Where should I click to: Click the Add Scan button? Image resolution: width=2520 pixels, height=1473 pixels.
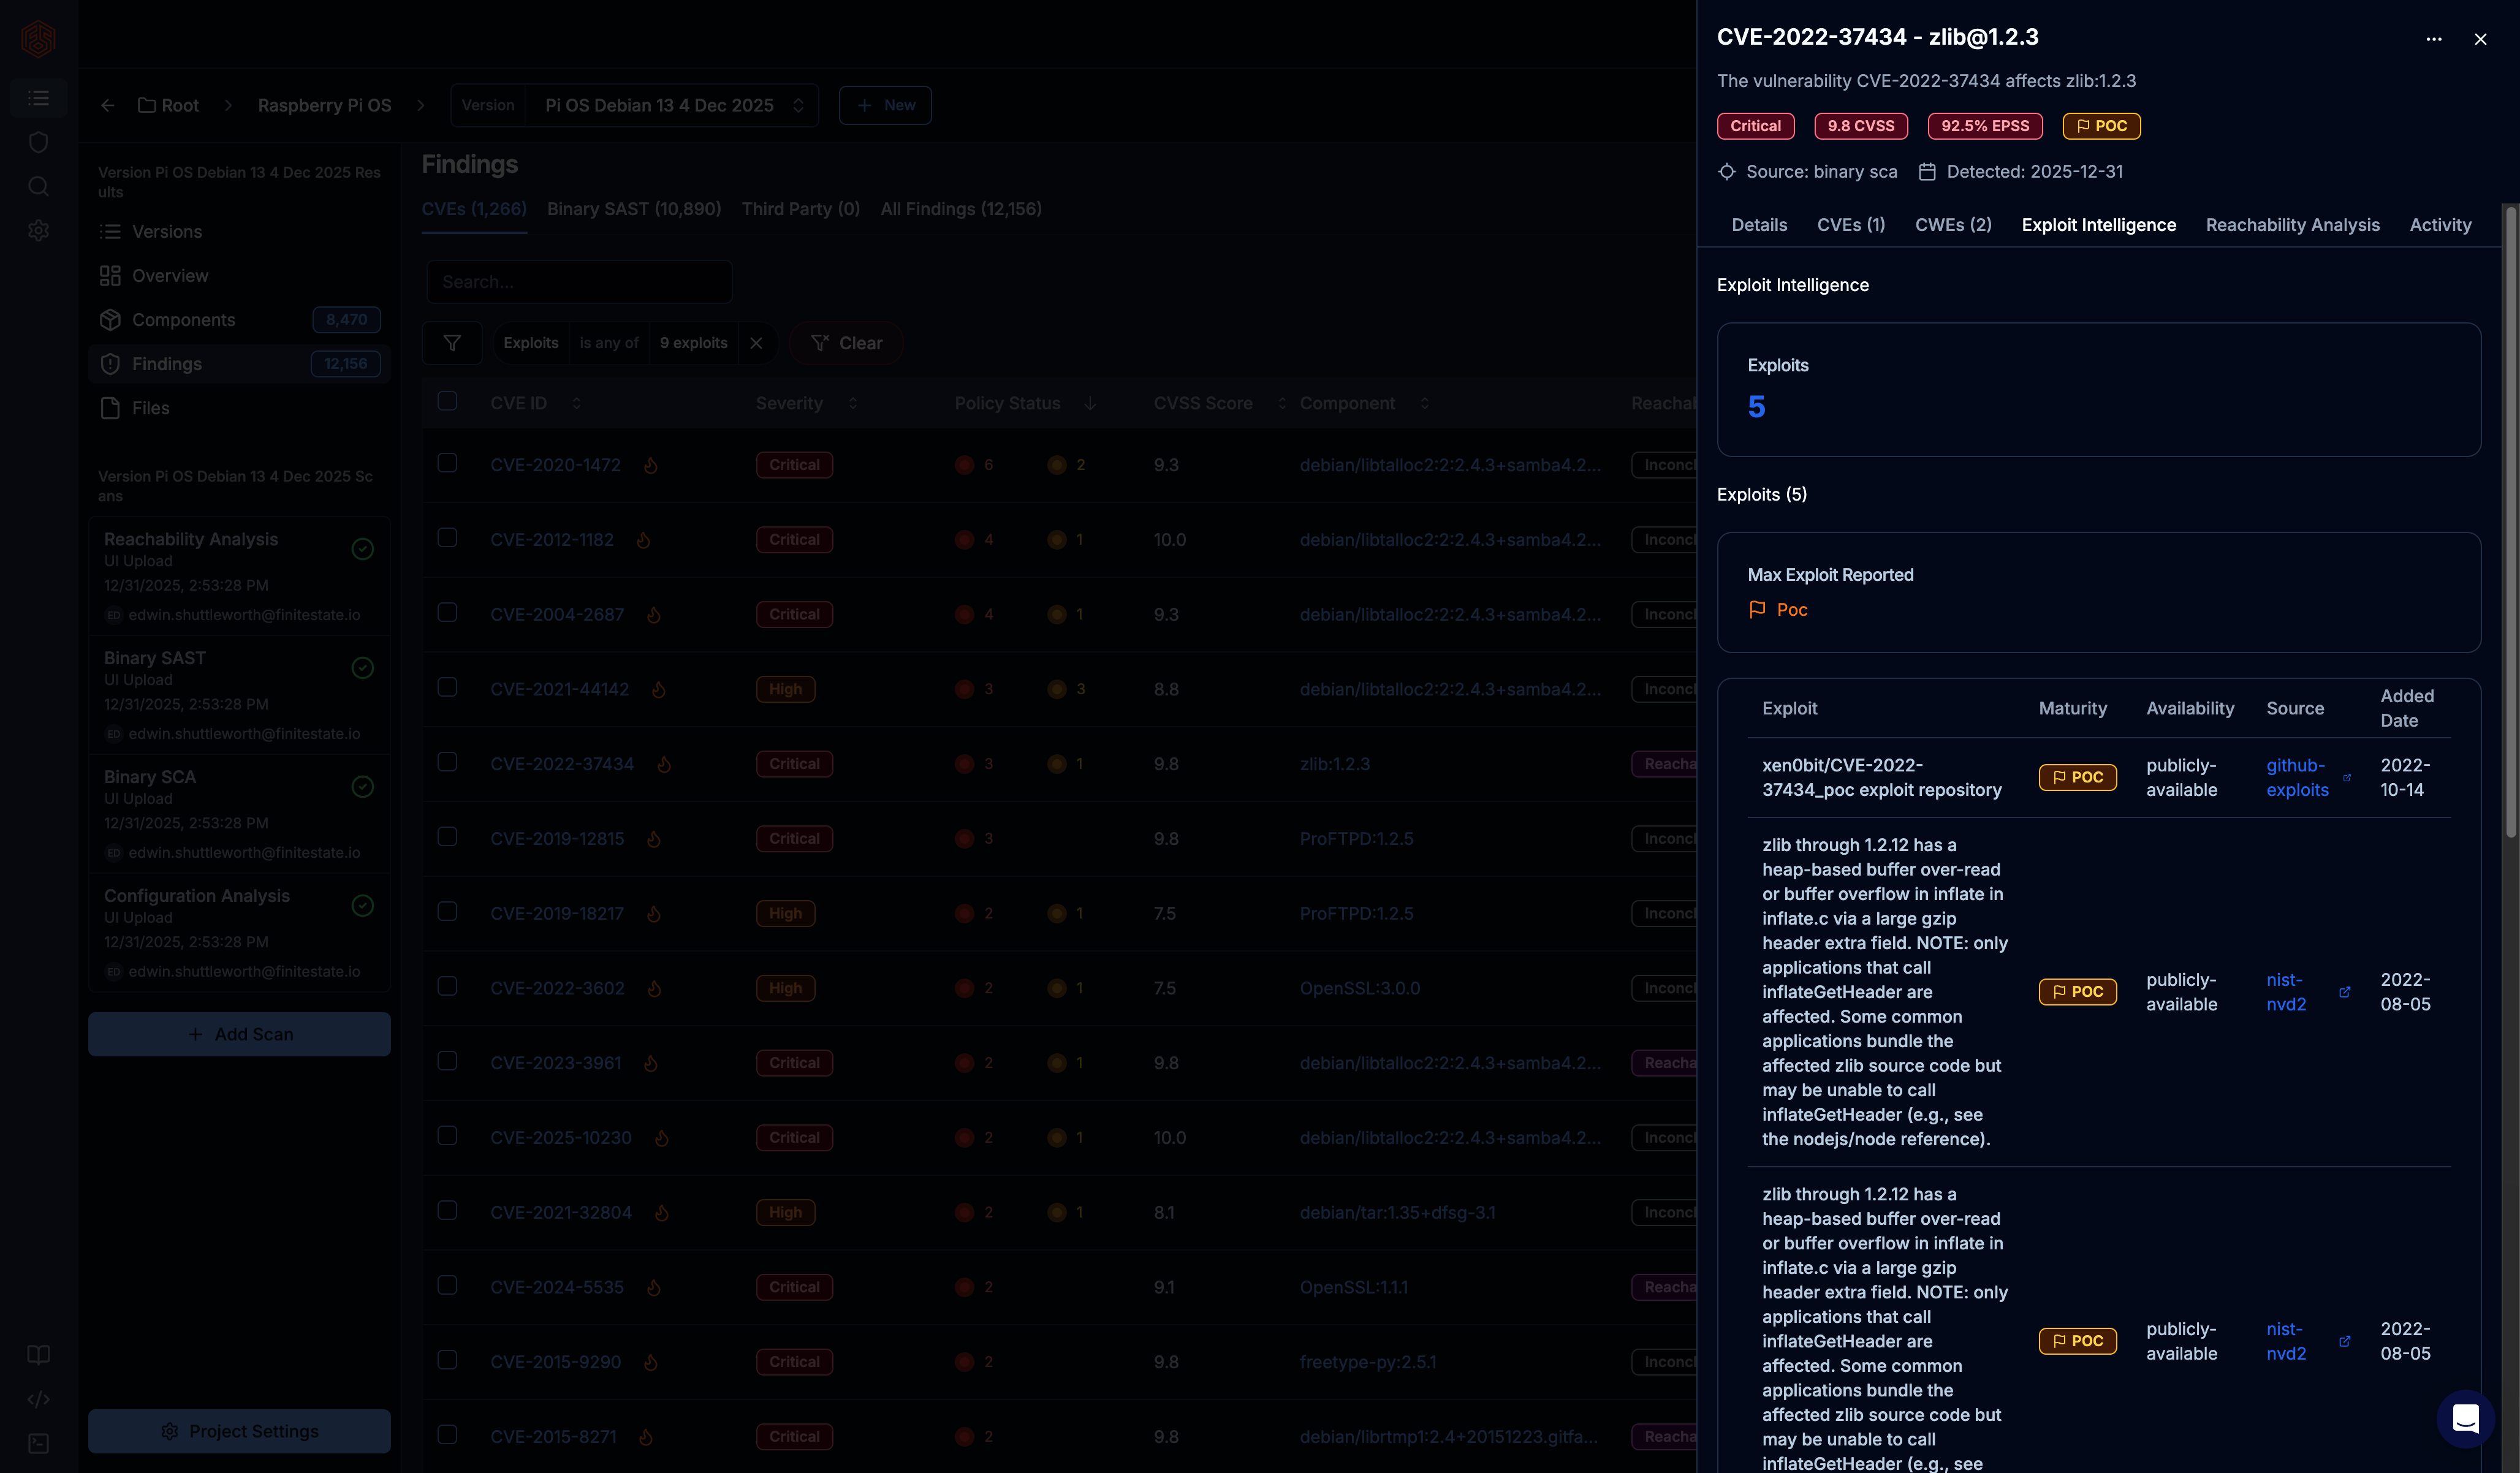point(239,1034)
